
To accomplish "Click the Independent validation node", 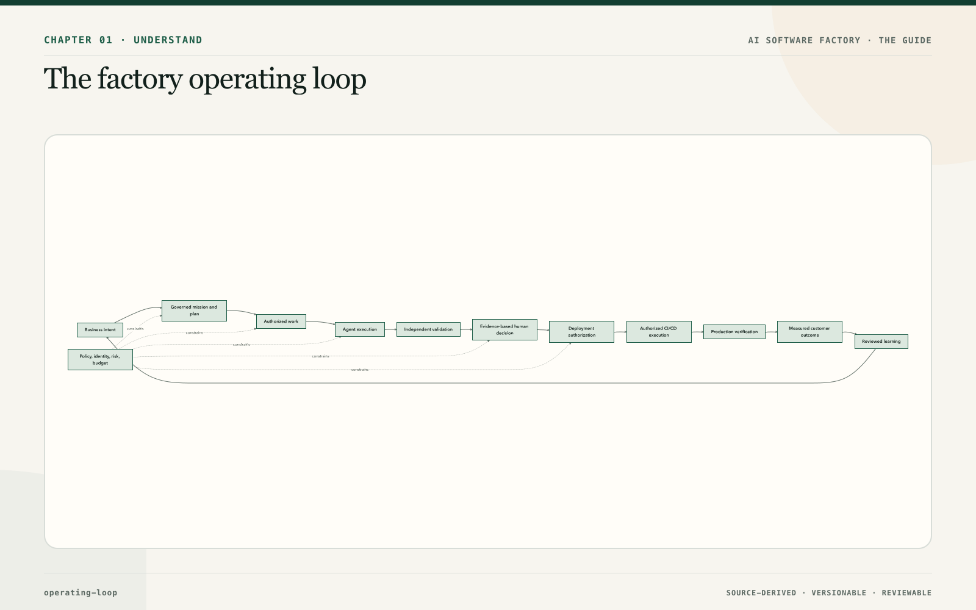I will 428,329.
